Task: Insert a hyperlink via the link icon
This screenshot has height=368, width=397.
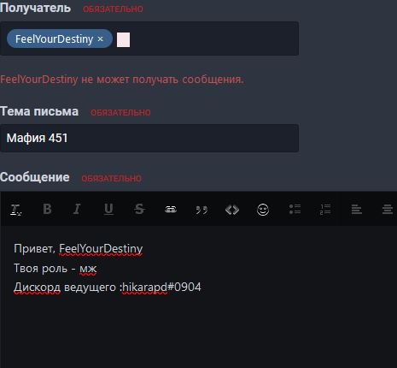Action: click(171, 210)
